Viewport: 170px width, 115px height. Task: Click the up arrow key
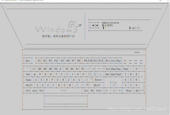coord(114,85)
